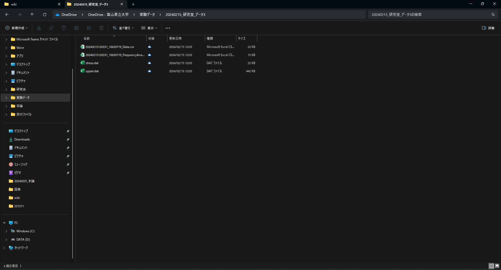The width and height of the screenshot is (501, 270).
Task: Sort by the 更新日時 column header
Action: 175,38
